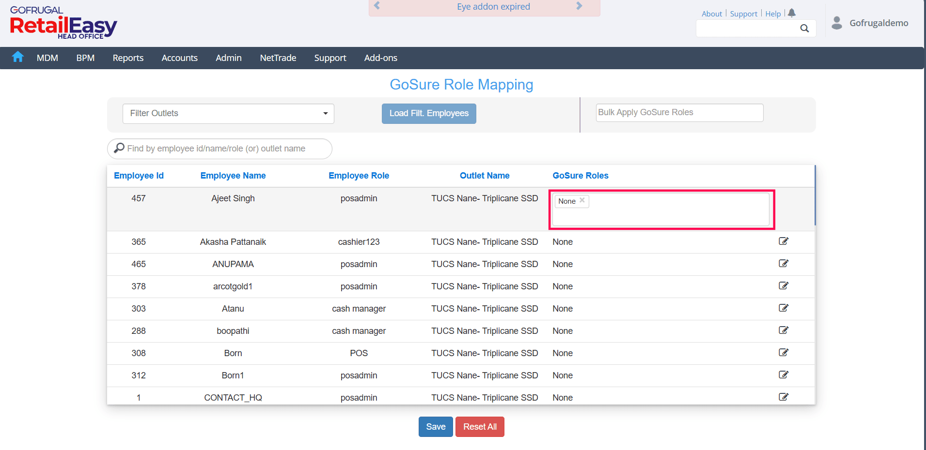This screenshot has height=450, width=926.
Task: Open the notifications bell icon
Action: click(x=792, y=13)
